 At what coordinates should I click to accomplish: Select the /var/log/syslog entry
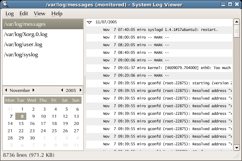click(43, 55)
